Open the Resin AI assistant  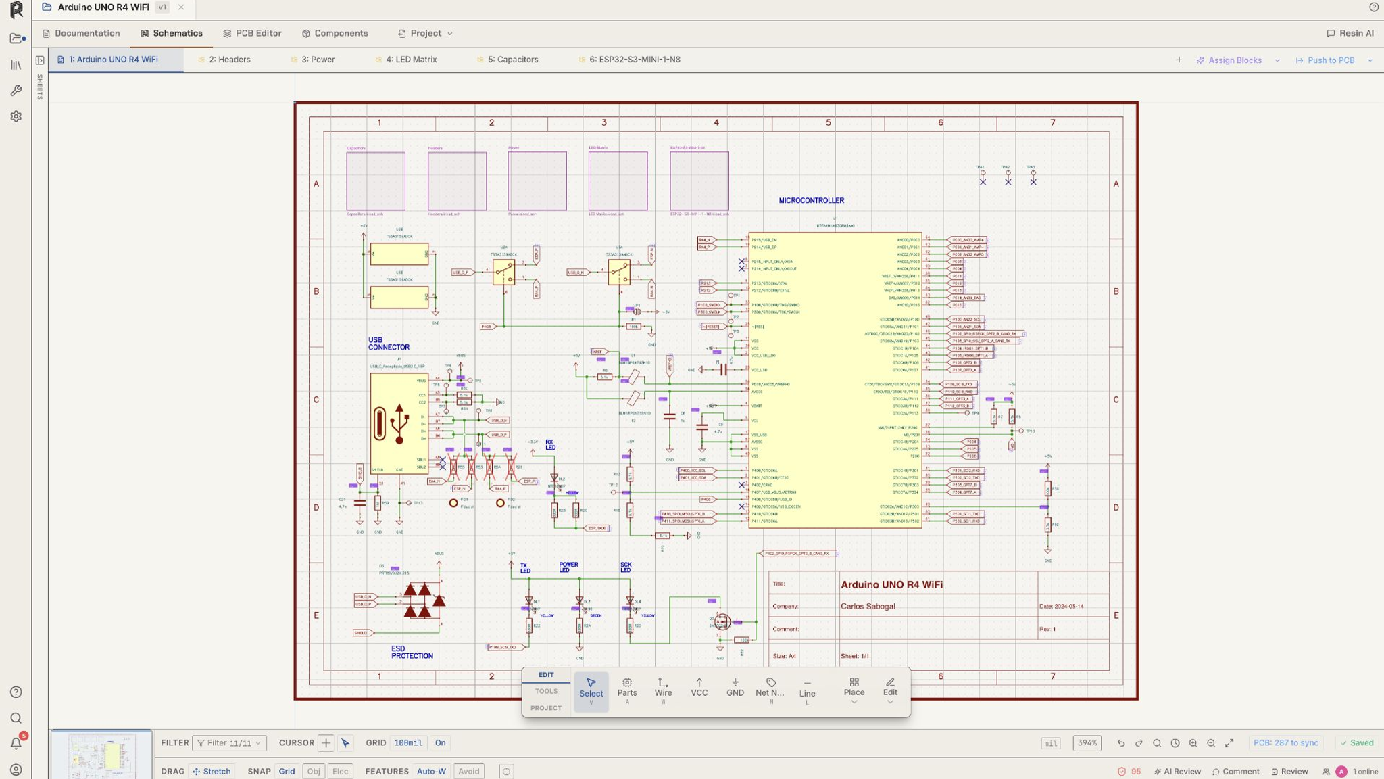click(x=1350, y=34)
